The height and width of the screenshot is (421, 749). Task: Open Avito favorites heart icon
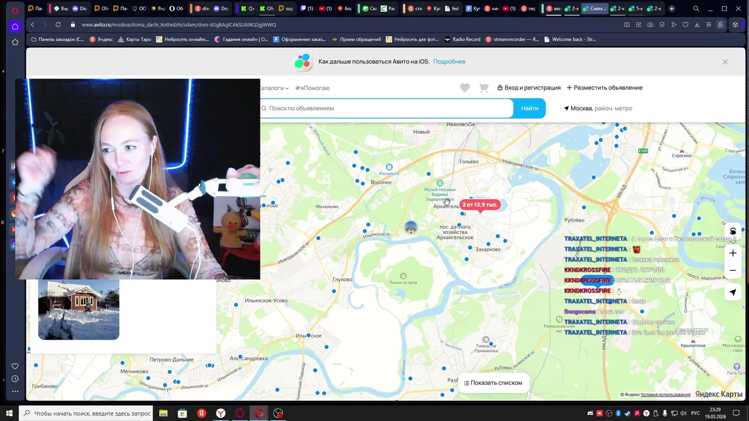pos(465,88)
